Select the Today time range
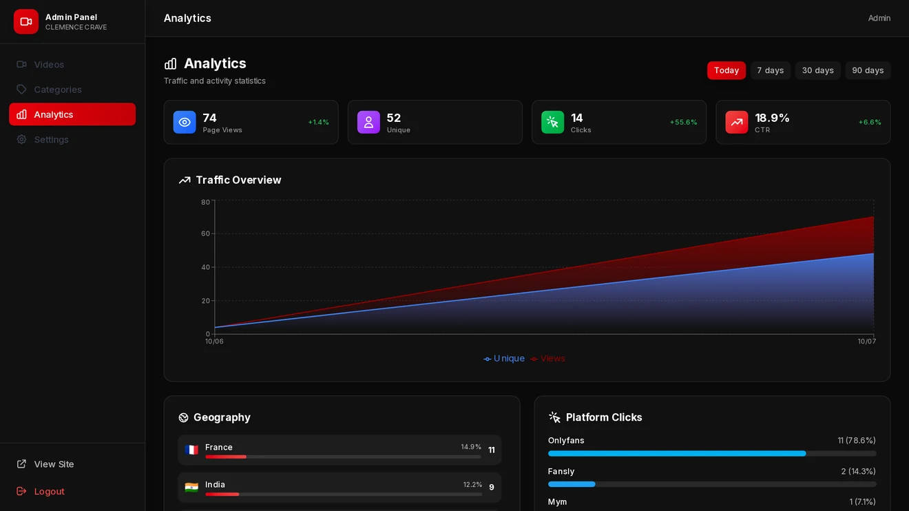The width and height of the screenshot is (909, 511). tap(727, 70)
